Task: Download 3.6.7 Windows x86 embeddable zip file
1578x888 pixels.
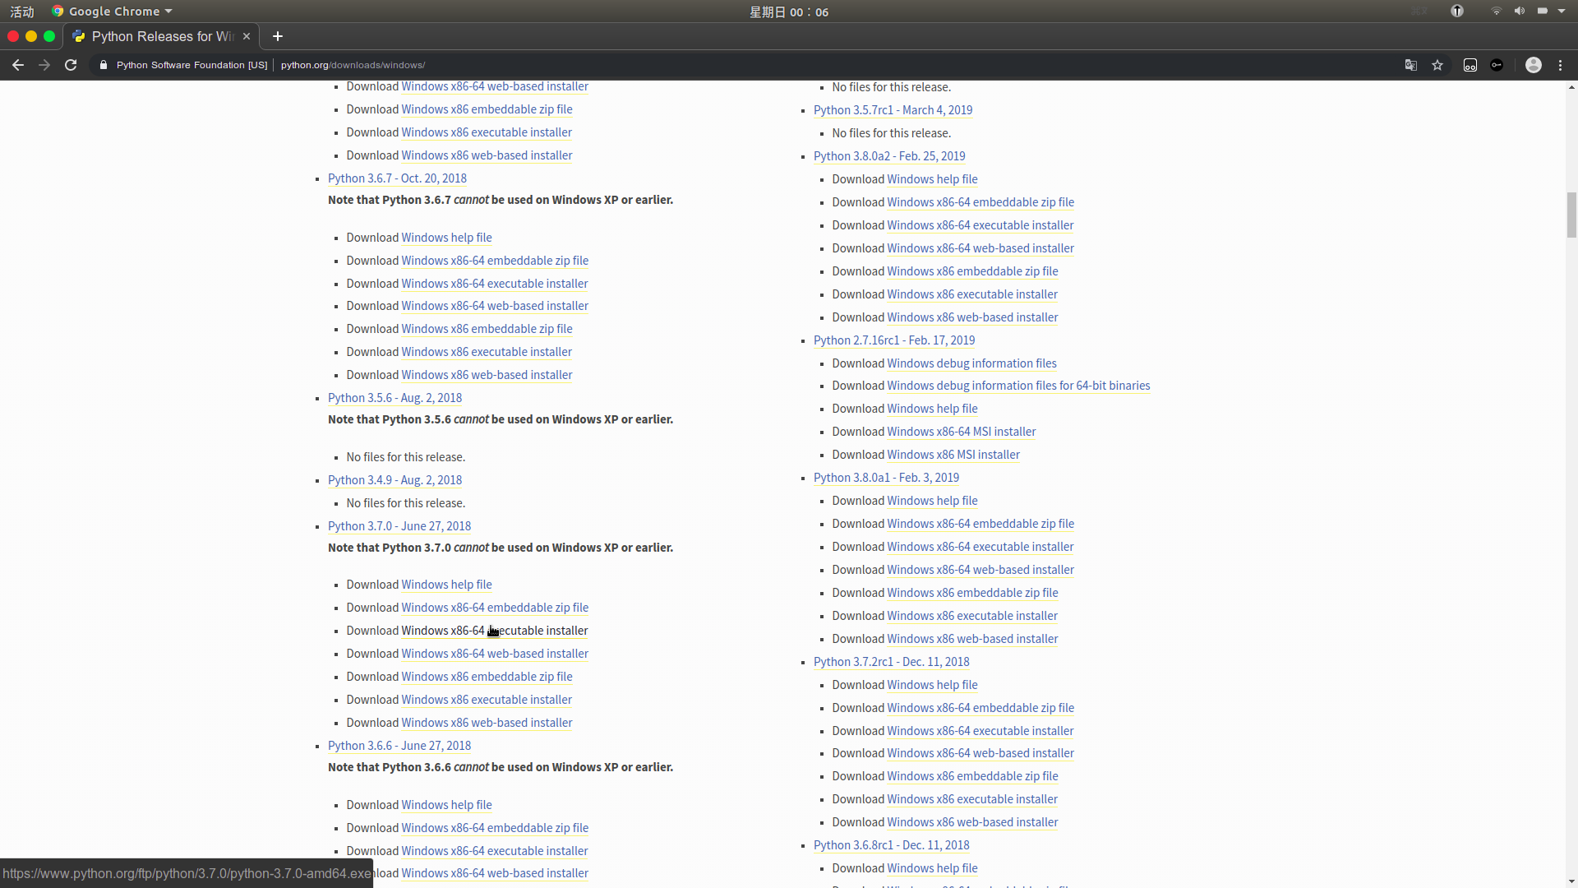Action: tap(487, 329)
